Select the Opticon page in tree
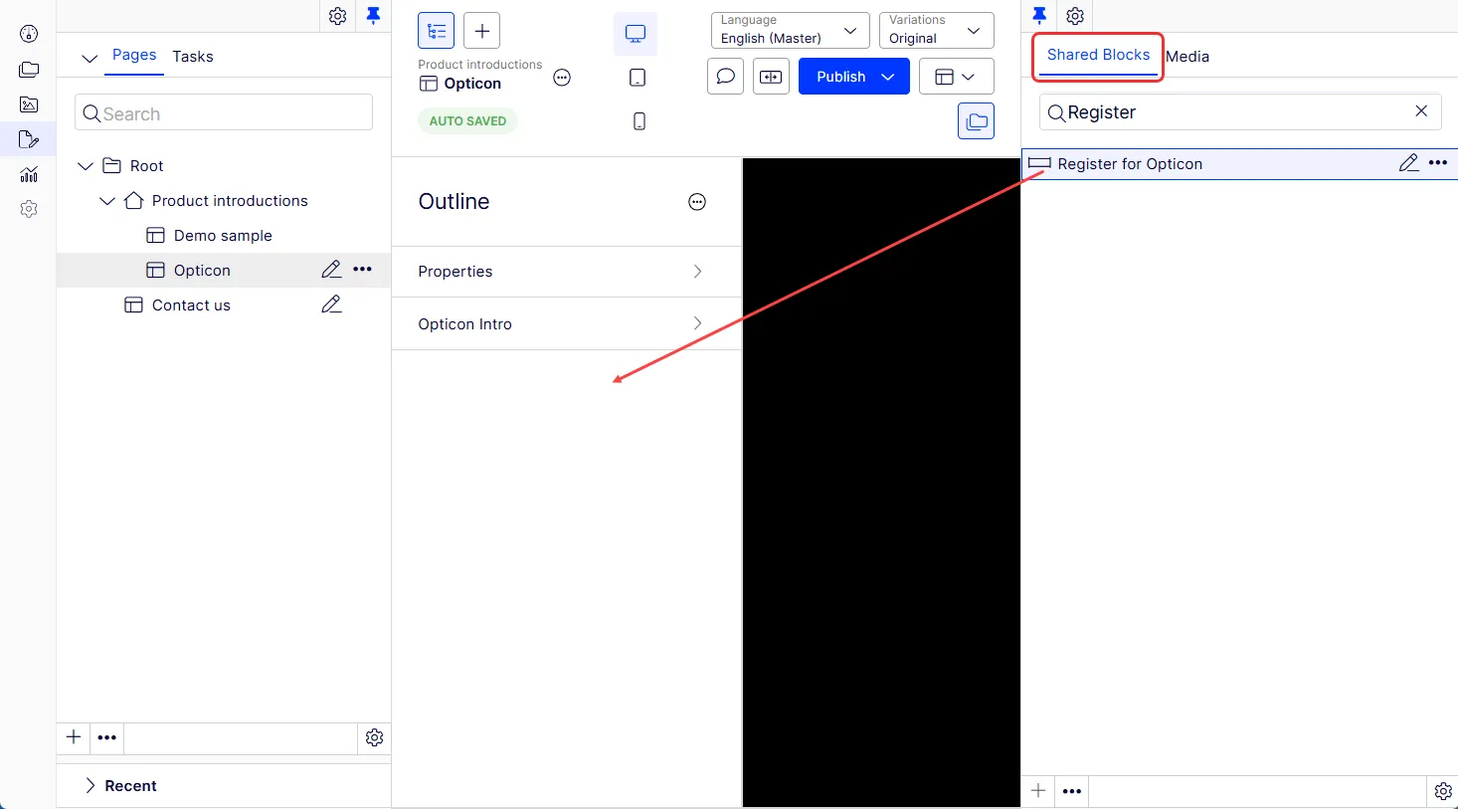This screenshot has width=1458, height=809. click(202, 271)
